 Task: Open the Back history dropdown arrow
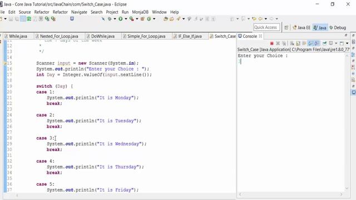[x=266, y=19]
